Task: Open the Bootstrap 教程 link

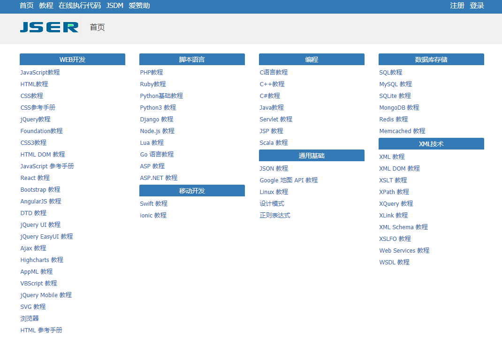Action: (x=40, y=190)
